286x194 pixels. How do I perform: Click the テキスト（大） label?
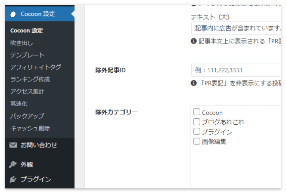tap(210, 17)
